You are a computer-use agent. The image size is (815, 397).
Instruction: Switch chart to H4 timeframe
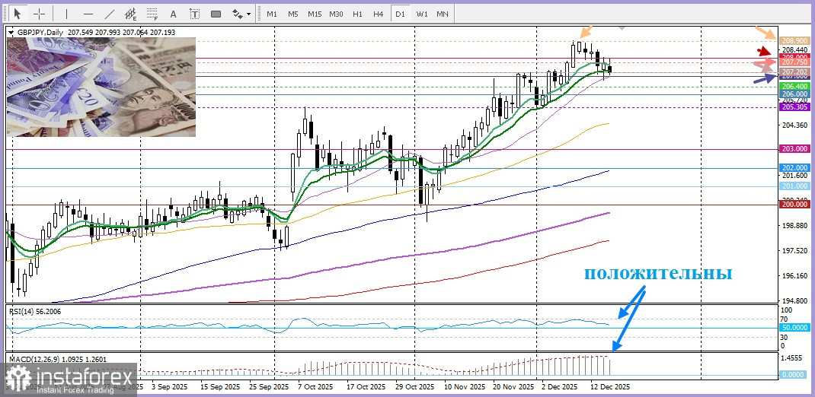point(379,14)
